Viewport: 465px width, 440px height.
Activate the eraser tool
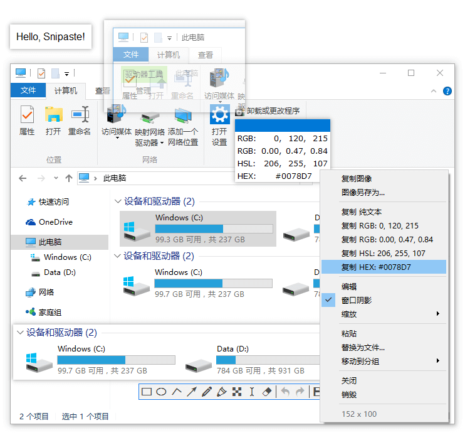[267, 392]
